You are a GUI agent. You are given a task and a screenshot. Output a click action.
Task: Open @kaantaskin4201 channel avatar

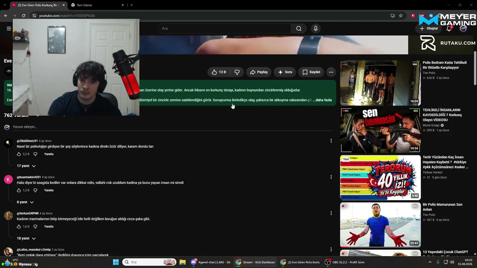(8, 179)
